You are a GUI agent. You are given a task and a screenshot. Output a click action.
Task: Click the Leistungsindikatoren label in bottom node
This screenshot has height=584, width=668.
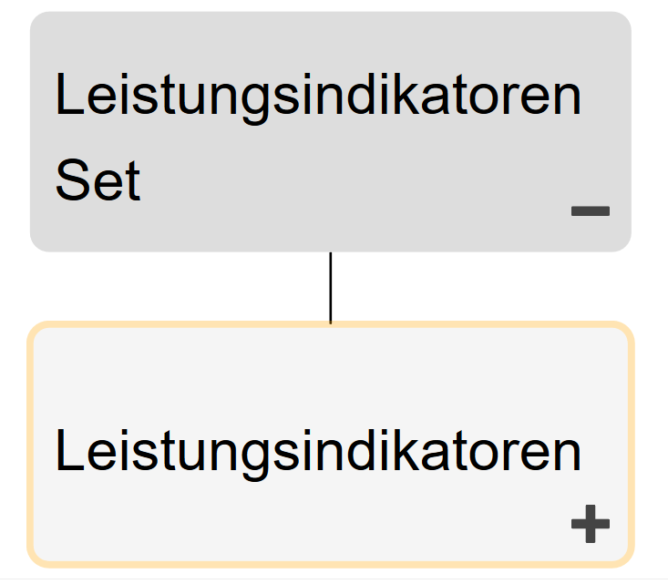[x=317, y=451]
